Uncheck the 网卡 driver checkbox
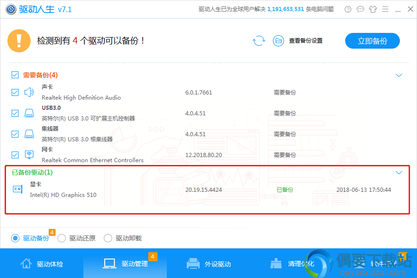Image resolution: width=417 pixels, height=278 pixels. tap(15, 155)
